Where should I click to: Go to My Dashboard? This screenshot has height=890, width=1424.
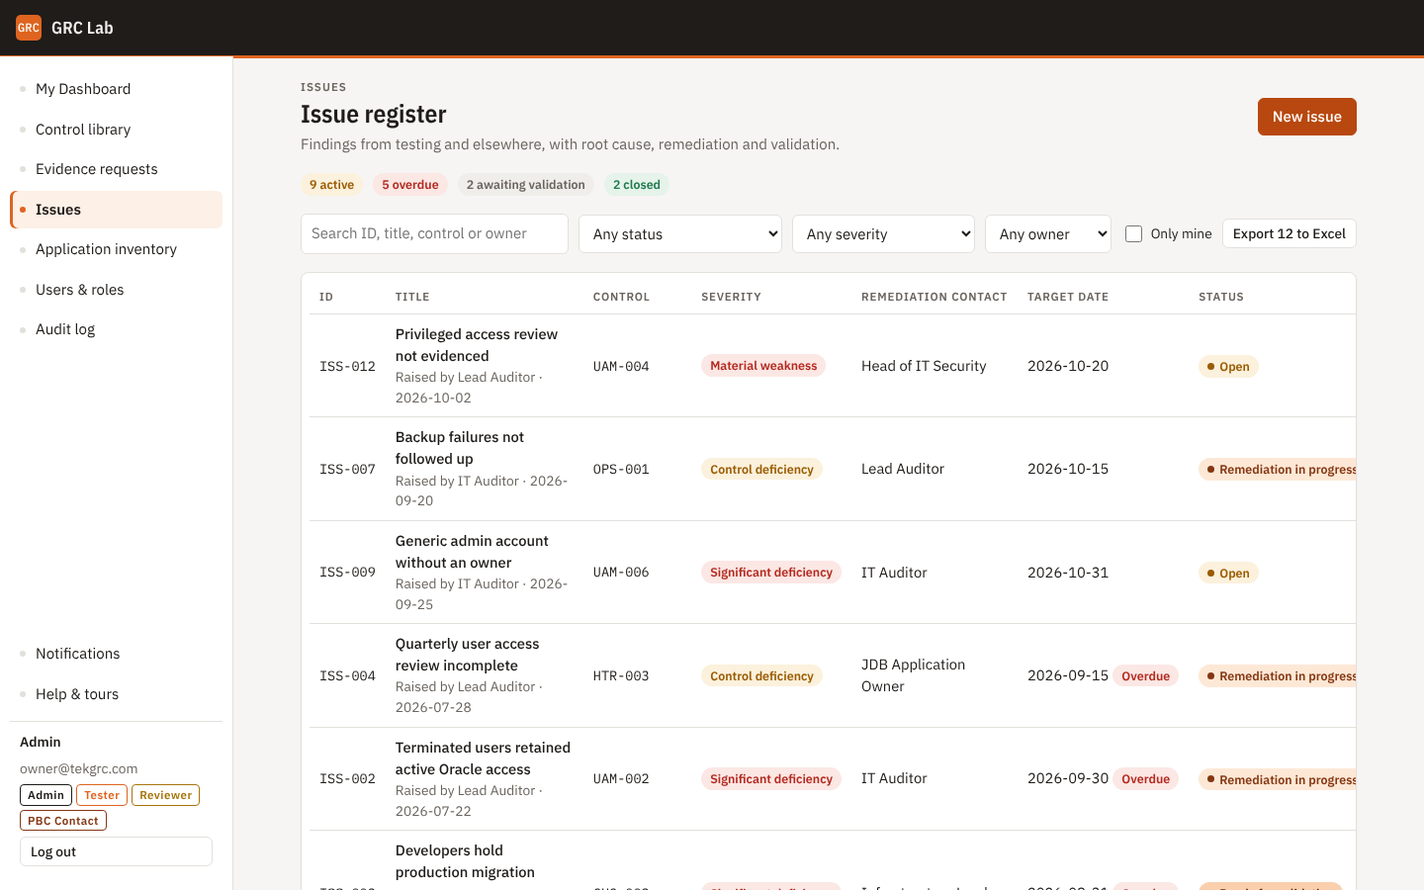116,89
